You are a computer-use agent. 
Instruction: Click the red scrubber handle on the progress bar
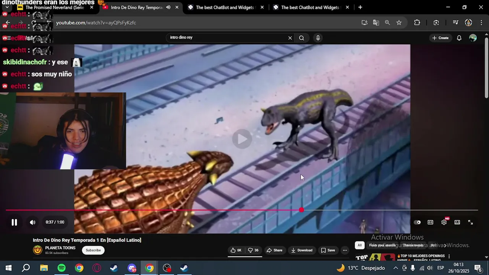tap(301, 210)
